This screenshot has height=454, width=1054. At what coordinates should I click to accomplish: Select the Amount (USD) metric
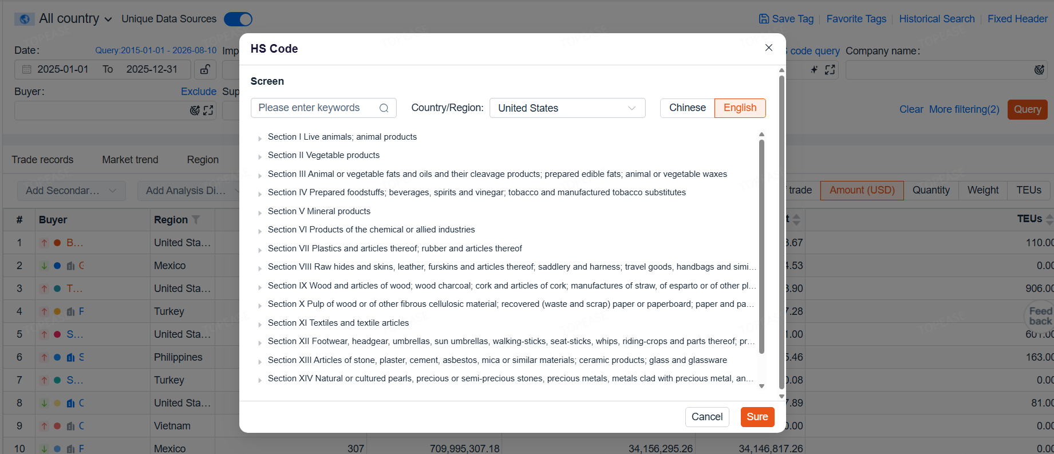tap(862, 190)
